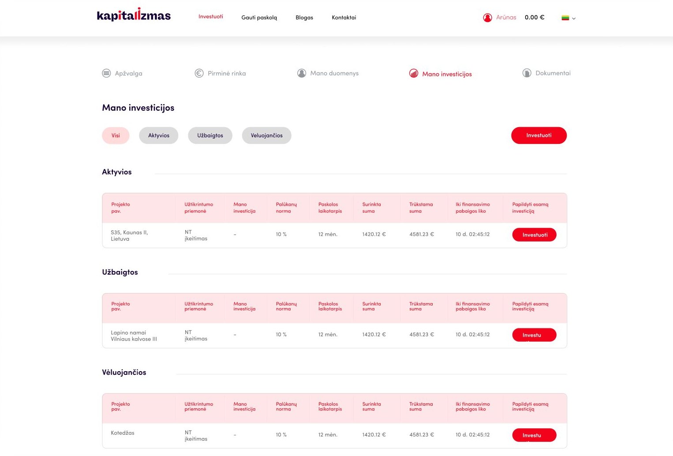Click the document icon for Dokumentai
673x456 pixels.
click(x=527, y=73)
